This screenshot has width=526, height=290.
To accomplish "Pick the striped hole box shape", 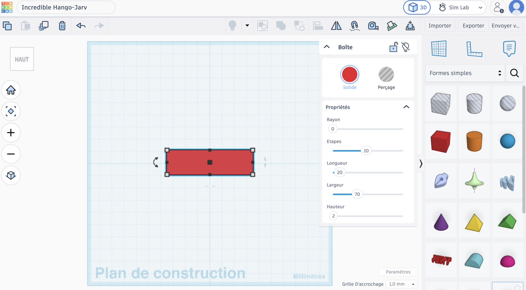I will click(x=441, y=104).
